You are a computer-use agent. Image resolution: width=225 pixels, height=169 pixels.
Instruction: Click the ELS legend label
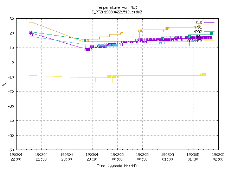pyautogui.click(x=199, y=23)
